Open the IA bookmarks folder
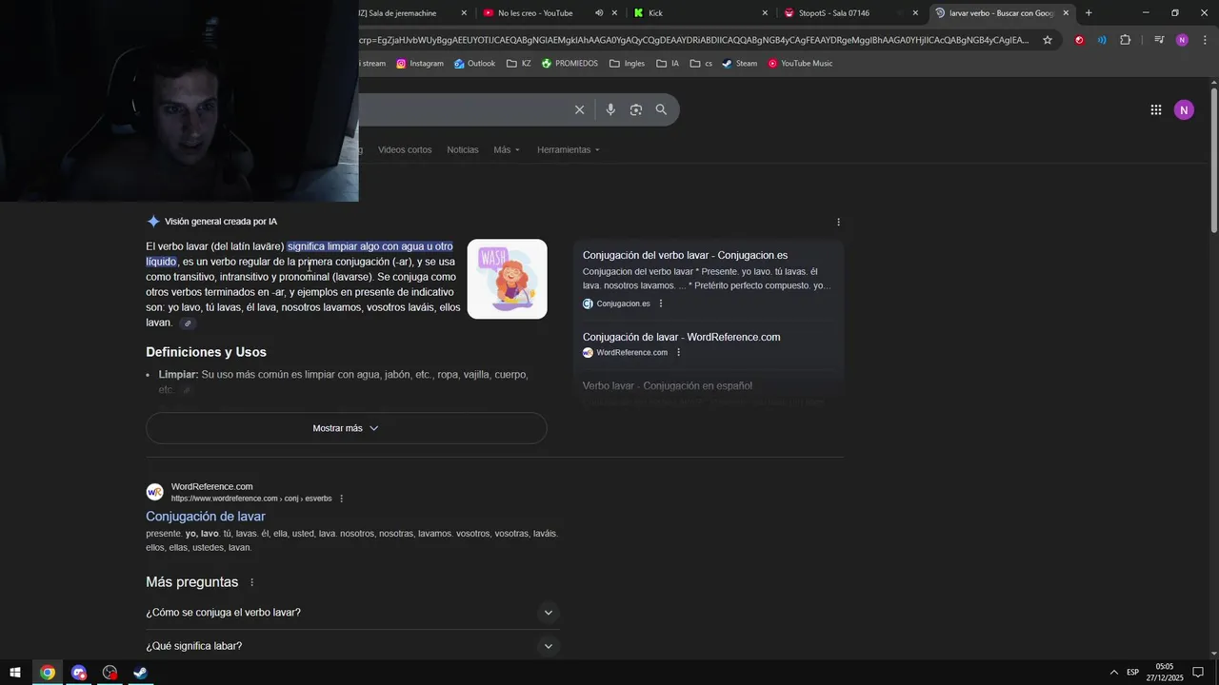Image resolution: width=1219 pixels, height=685 pixels. coord(668,64)
